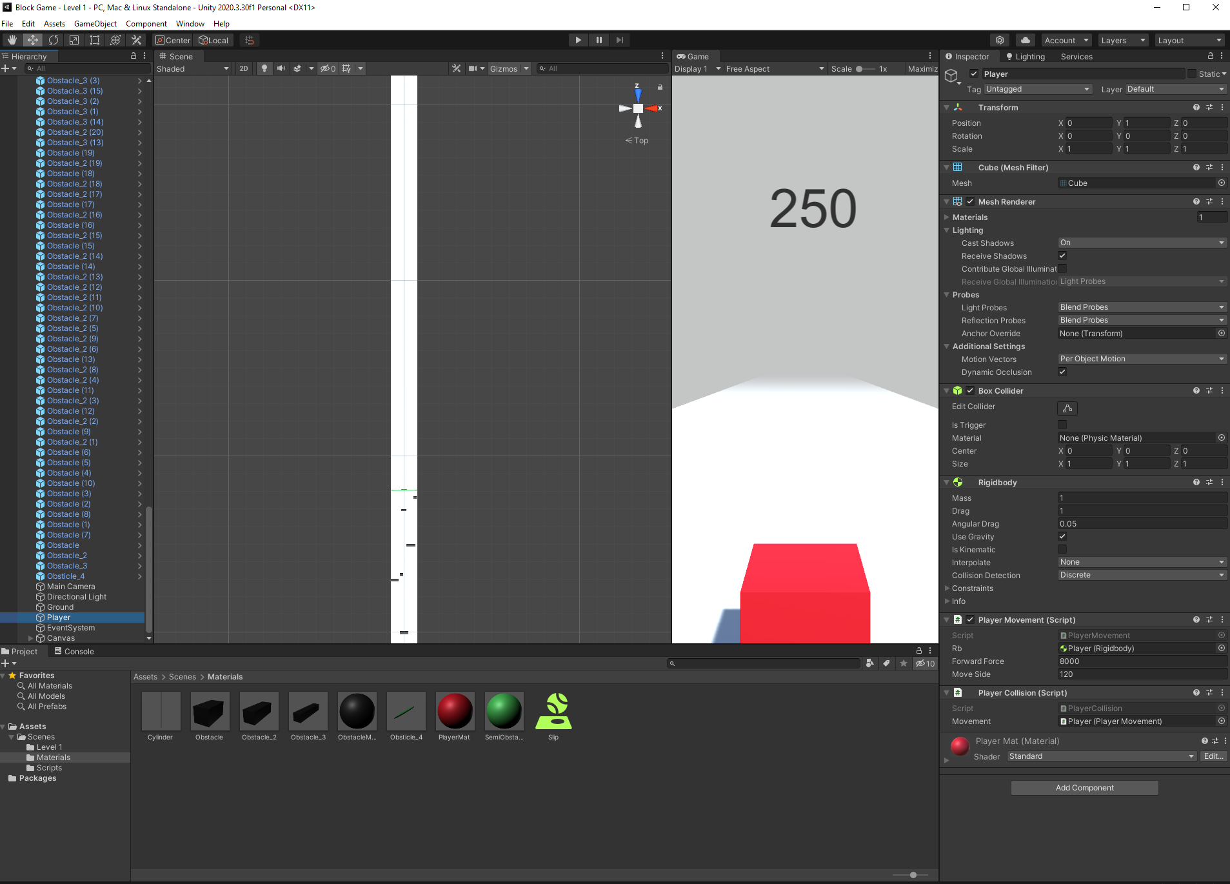Click the Add Component button

[1084, 787]
